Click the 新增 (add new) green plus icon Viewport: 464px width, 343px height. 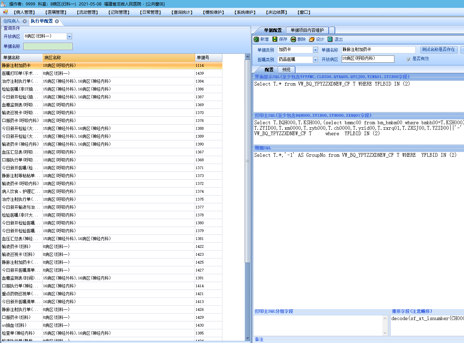pos(256,39)
